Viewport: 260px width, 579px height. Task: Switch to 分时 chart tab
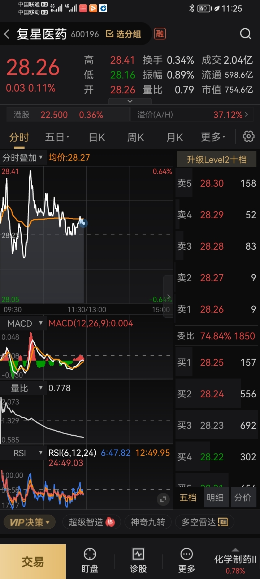(19, 138)
